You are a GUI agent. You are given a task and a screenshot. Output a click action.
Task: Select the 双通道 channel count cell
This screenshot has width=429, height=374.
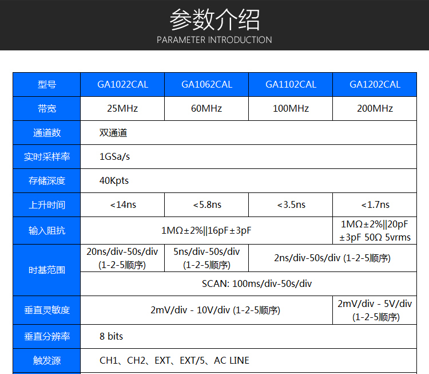[x=113, y=133]
